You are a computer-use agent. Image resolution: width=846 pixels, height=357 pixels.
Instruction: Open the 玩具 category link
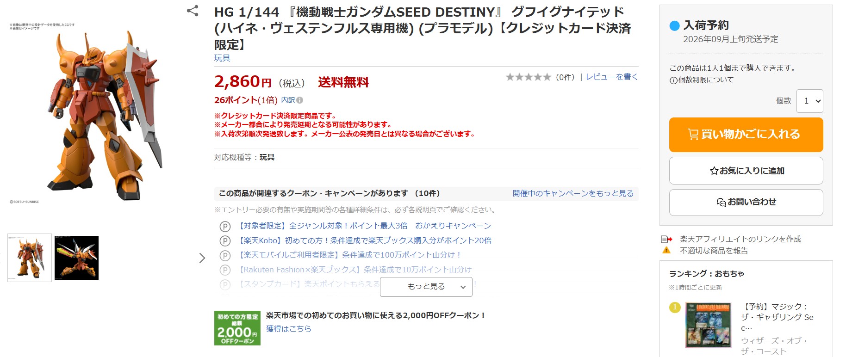[x=222, y=58]
